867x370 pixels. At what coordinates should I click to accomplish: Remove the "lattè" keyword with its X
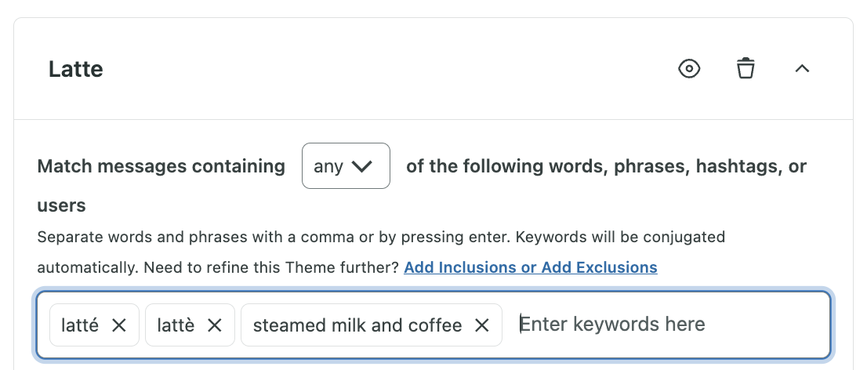[x=215, y=325]
